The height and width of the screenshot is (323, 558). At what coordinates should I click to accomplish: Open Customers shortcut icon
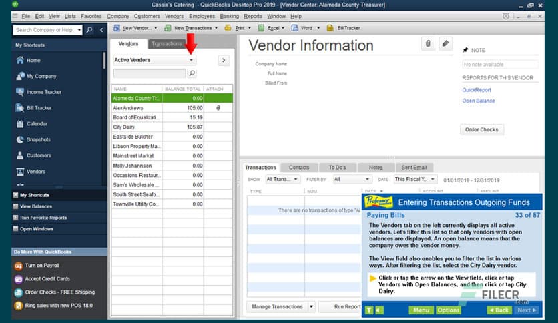[x=20, y=155]
